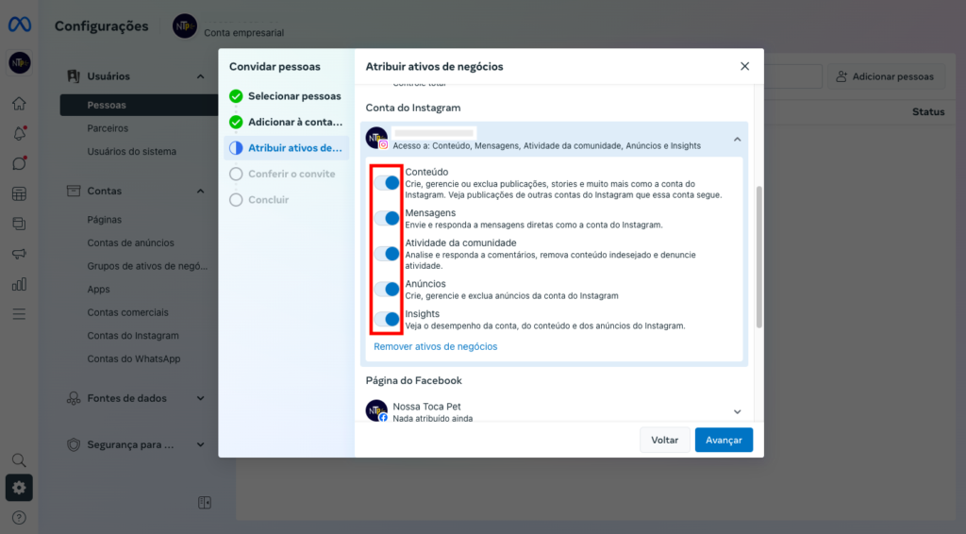Open Usuários do sistema
The width and height of the screenshot is (966, 534).
click(x=132, y=152)
